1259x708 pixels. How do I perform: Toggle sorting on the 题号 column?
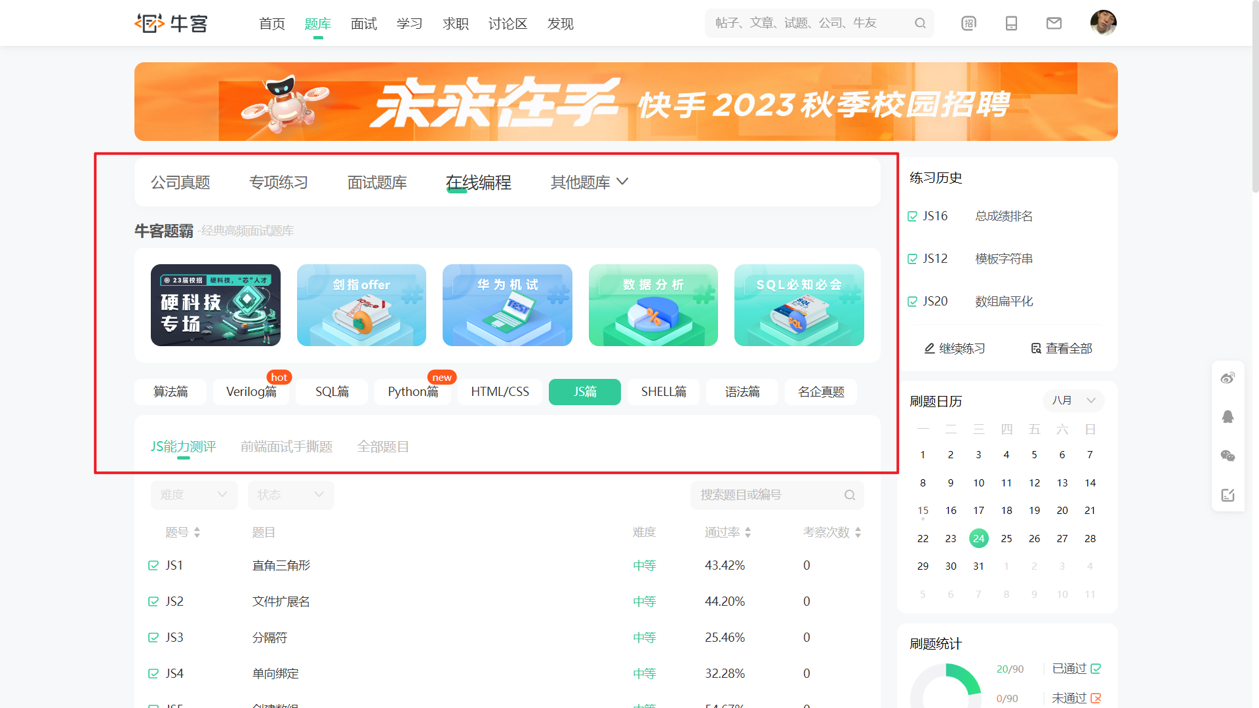(198, 532)
